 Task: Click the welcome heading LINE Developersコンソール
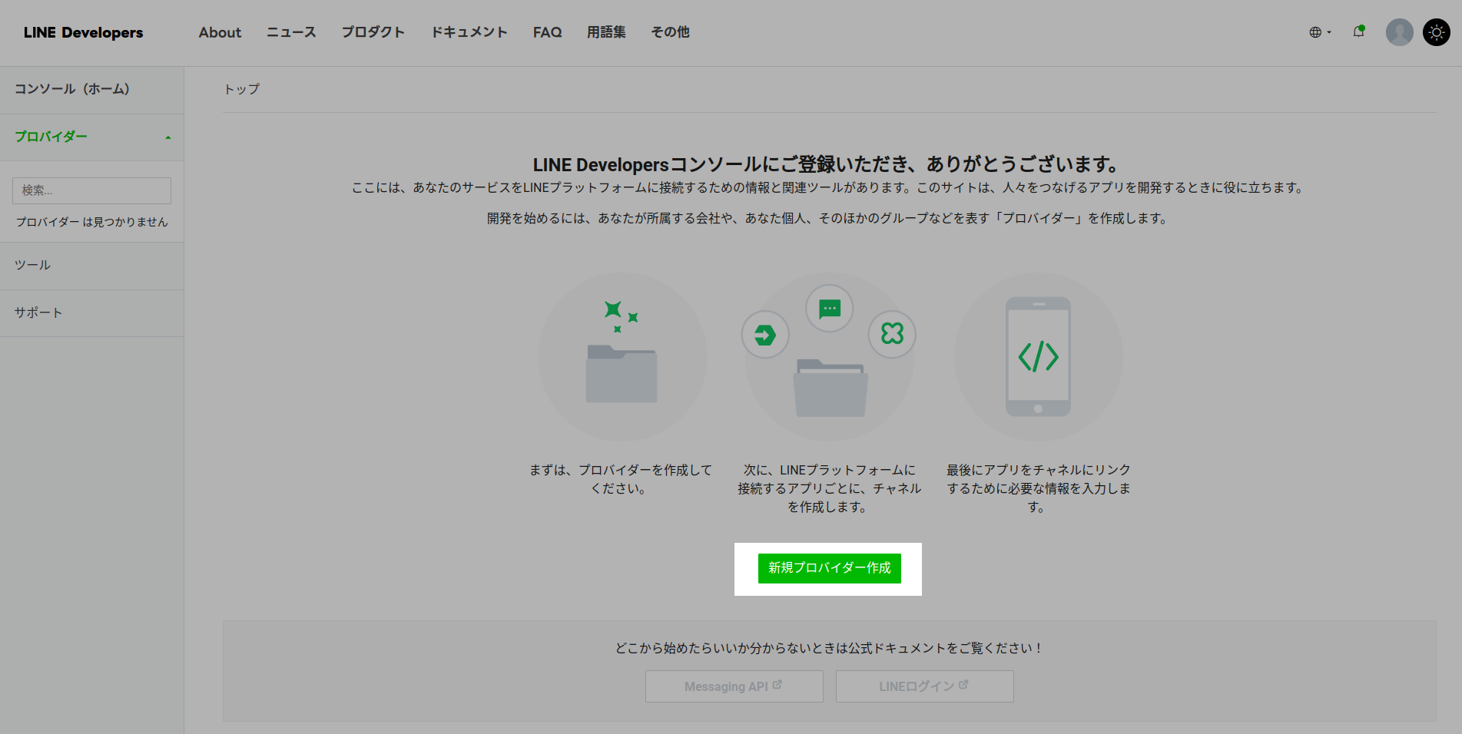[x=826, y=164]
